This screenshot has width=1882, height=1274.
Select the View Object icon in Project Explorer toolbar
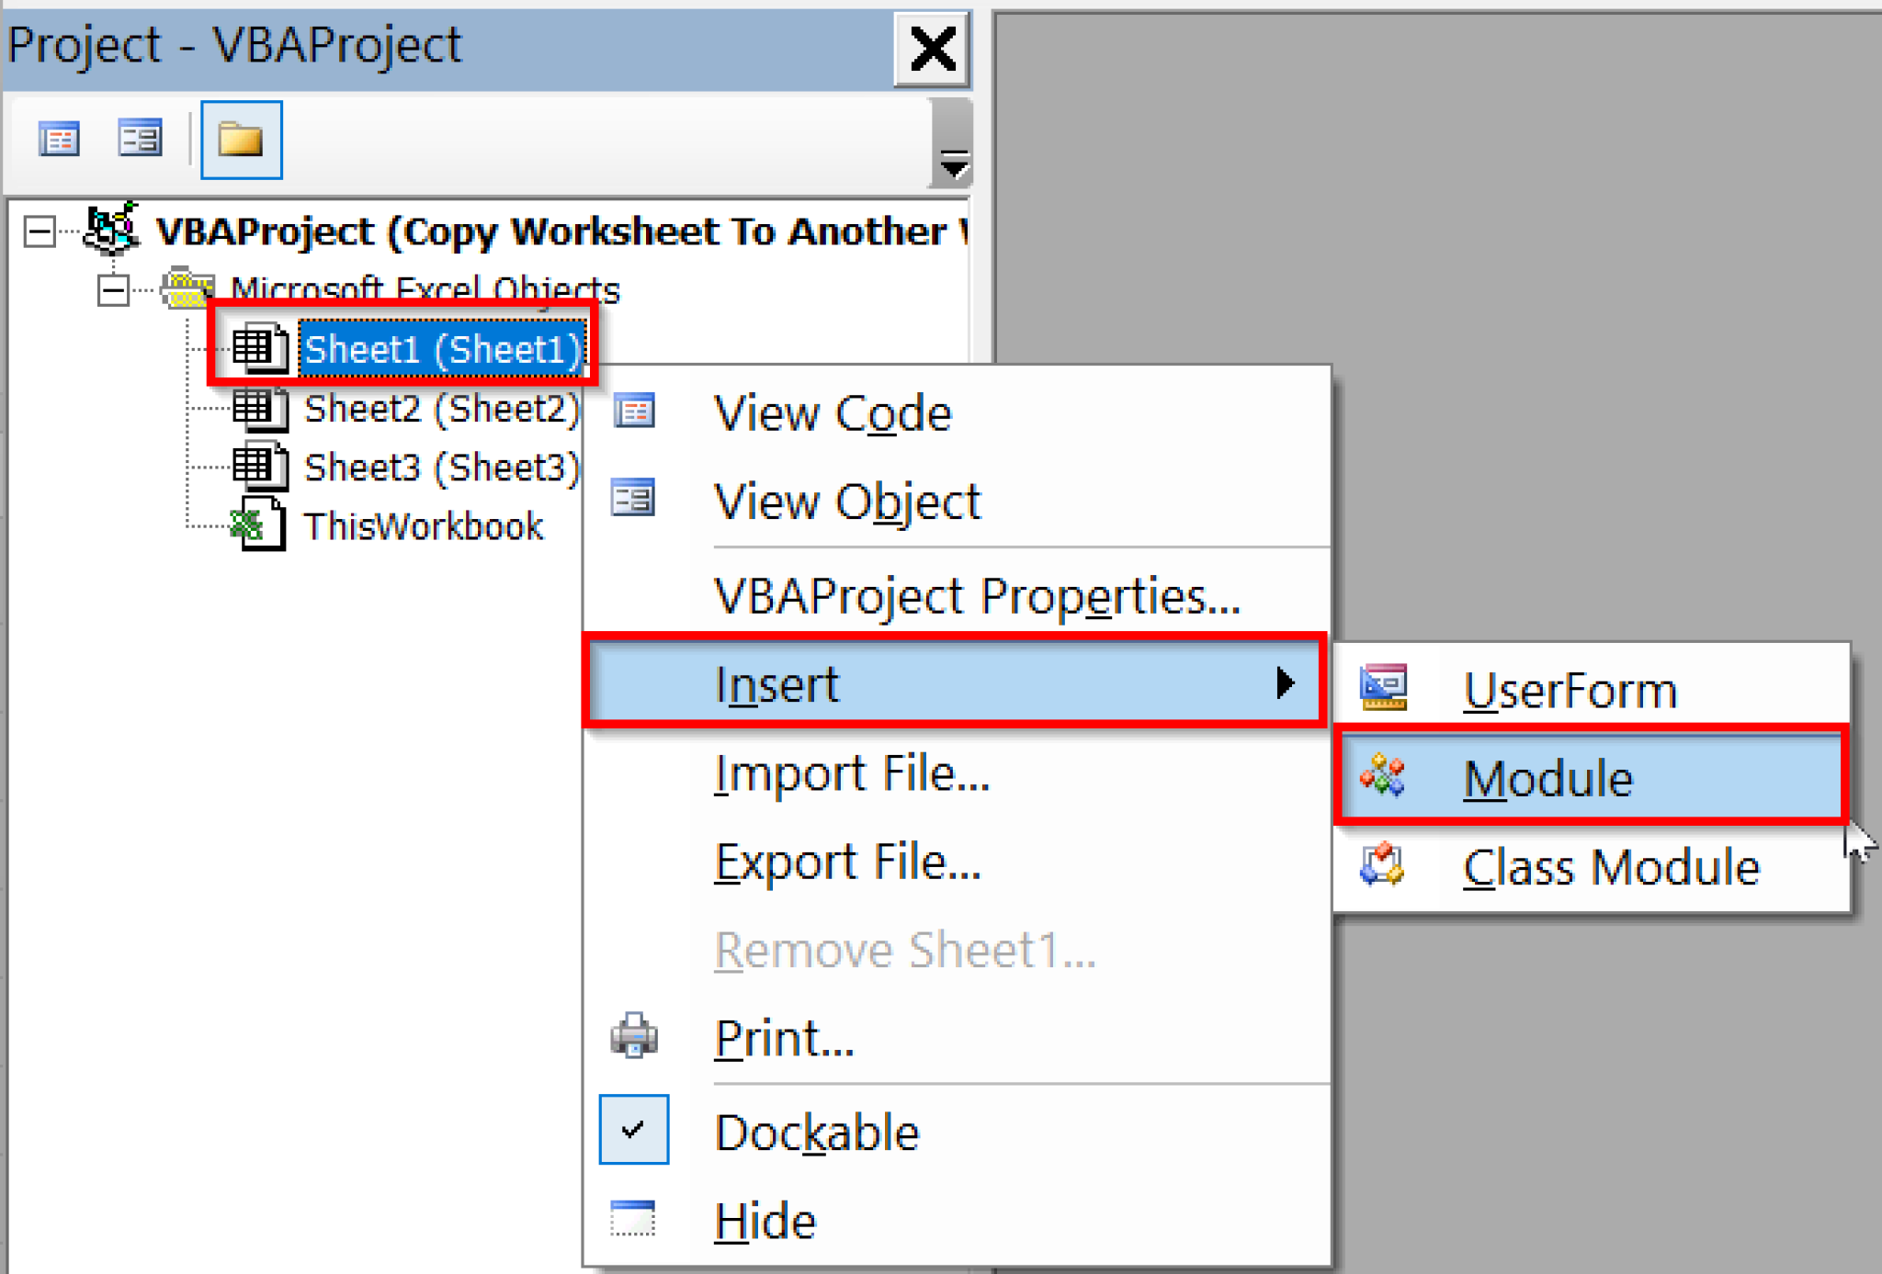pos(139,139)
